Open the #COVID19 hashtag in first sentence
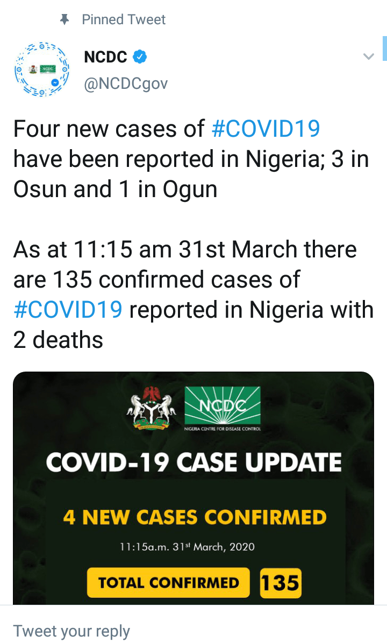This screenshot has width=387, height=643. tap(266, 129)
